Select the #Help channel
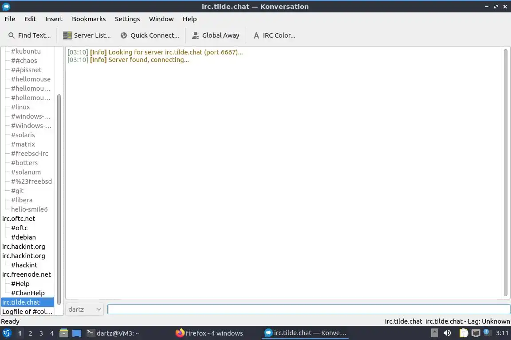The width and height of the screenshot is (511, 340). tap(20, 284)
